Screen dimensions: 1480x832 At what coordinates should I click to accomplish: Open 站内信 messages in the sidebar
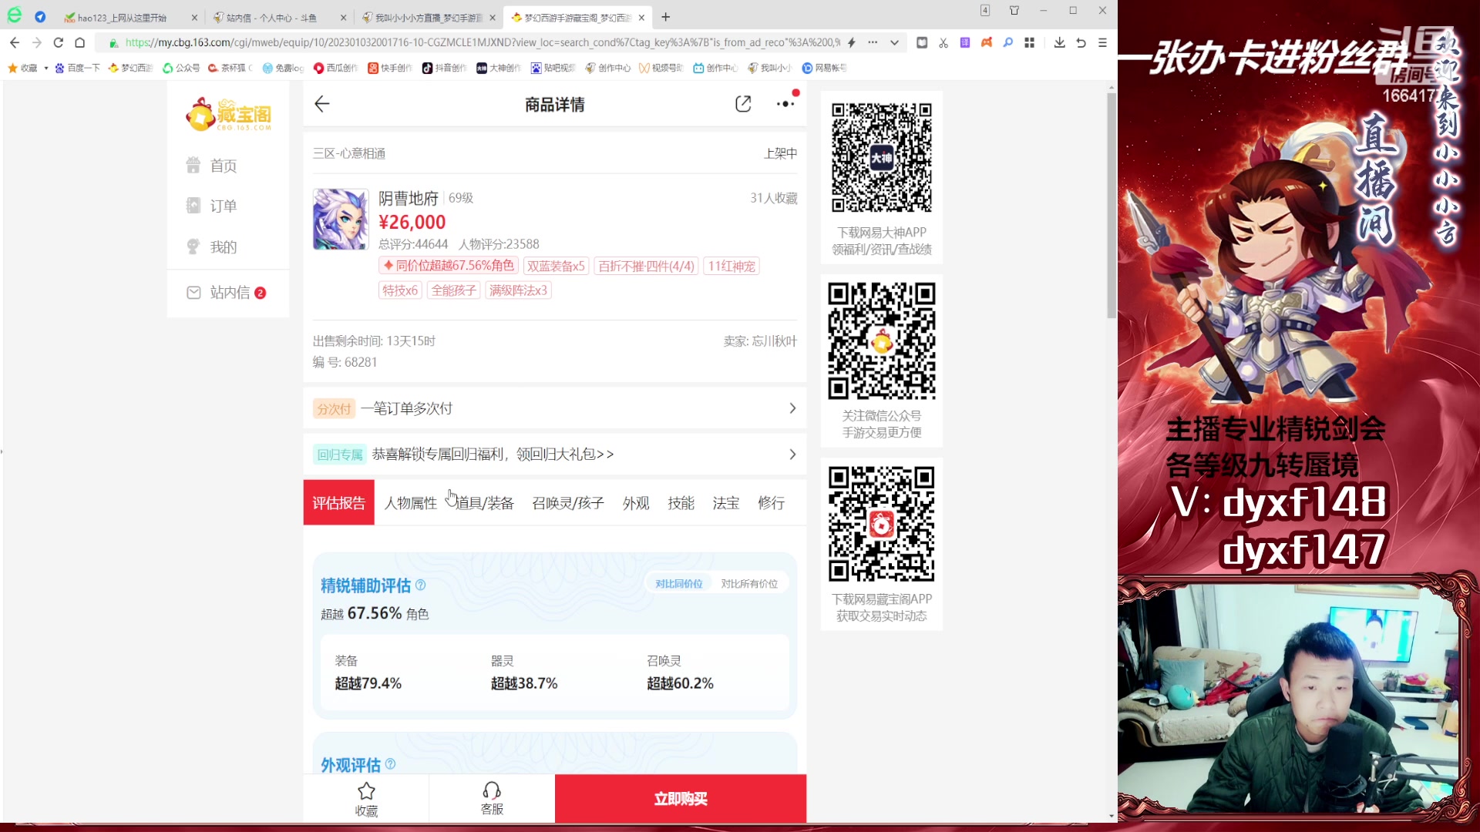point(227,293)
